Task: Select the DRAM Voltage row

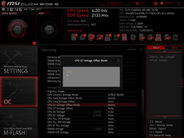Action: pos(92,129)
